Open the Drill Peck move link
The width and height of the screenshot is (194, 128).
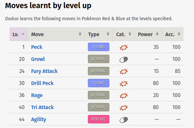tap(42, 83)
